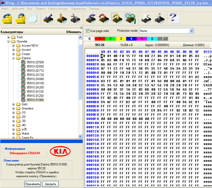Open the Помощь menu
Viewport: 212px width, 188px height.
pyautogui.click(x=94, y=9)
